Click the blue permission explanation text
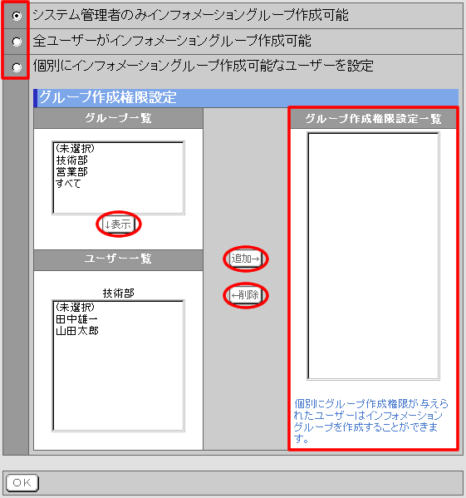466x498 pixels. coord(371,422)
